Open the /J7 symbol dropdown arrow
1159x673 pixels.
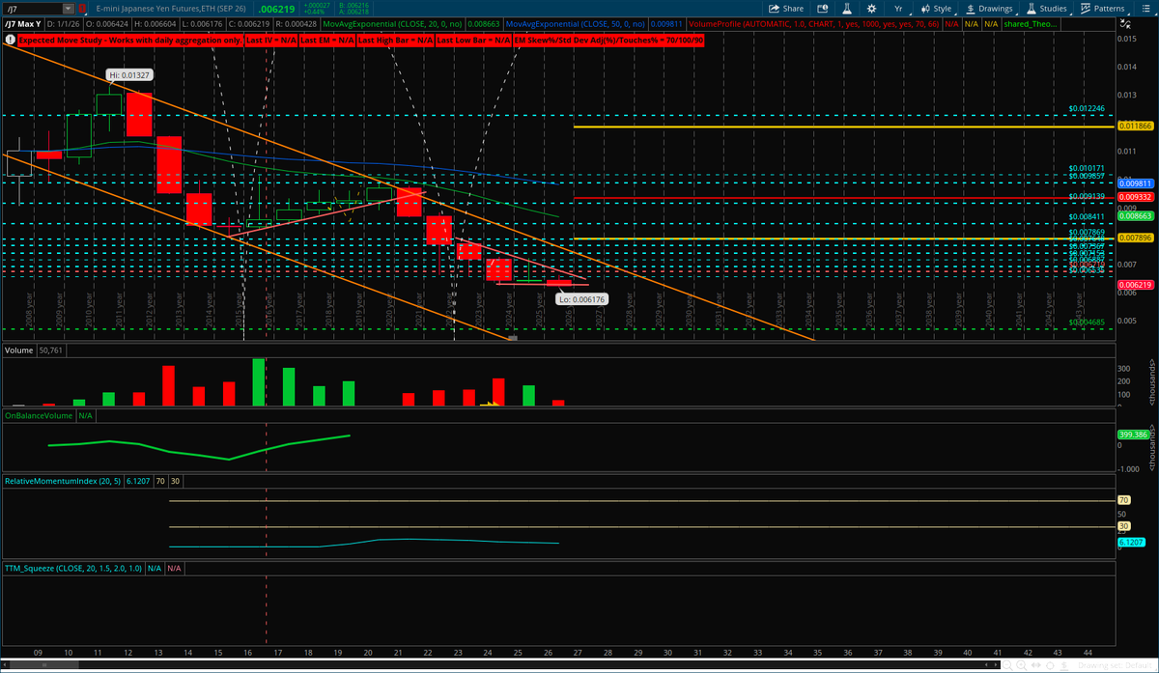click(x=68, y=8)
